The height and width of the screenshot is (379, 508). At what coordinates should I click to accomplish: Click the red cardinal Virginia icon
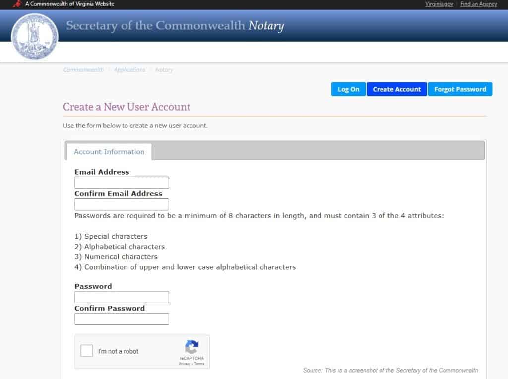tap(17, 4)
